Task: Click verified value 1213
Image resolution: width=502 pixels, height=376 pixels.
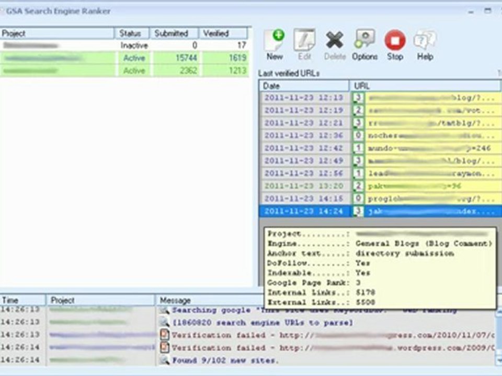Action: (x=237, y=70)
